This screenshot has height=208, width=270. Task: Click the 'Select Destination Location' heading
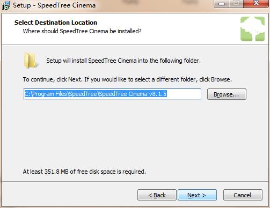[56, 23]
